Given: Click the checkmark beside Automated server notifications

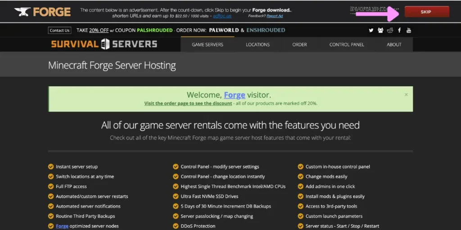Looking at the screenshot, I should 51,206.
